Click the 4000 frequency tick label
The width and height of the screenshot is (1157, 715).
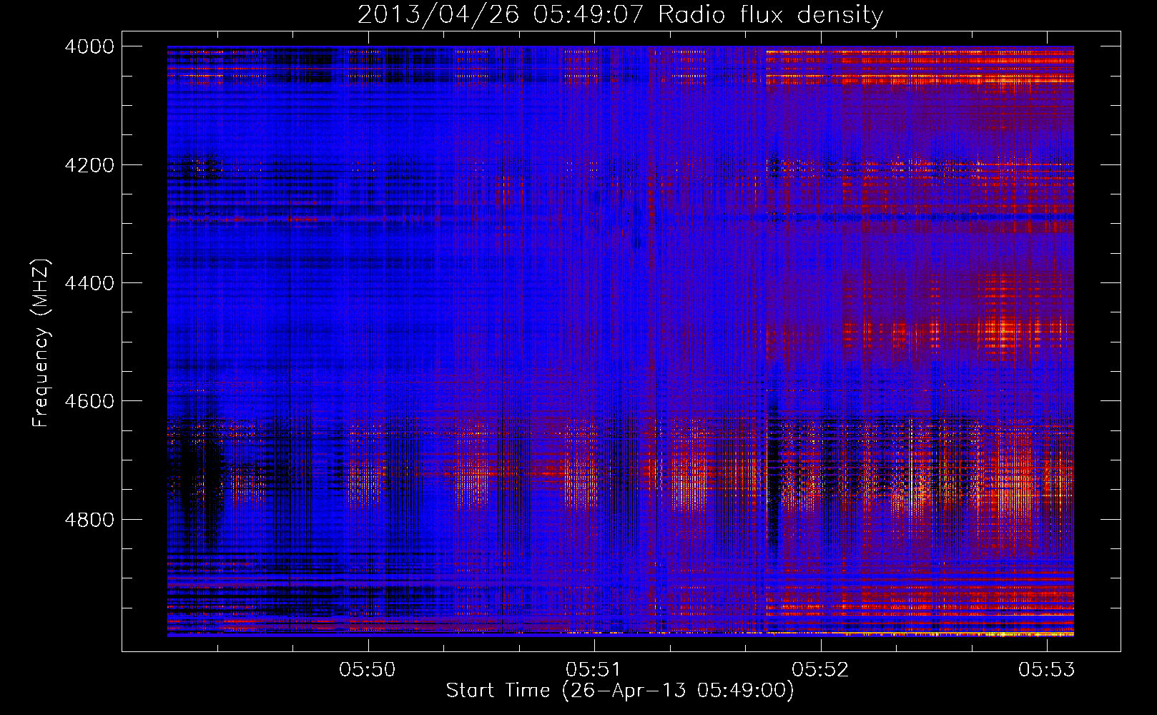pos(89,46)
